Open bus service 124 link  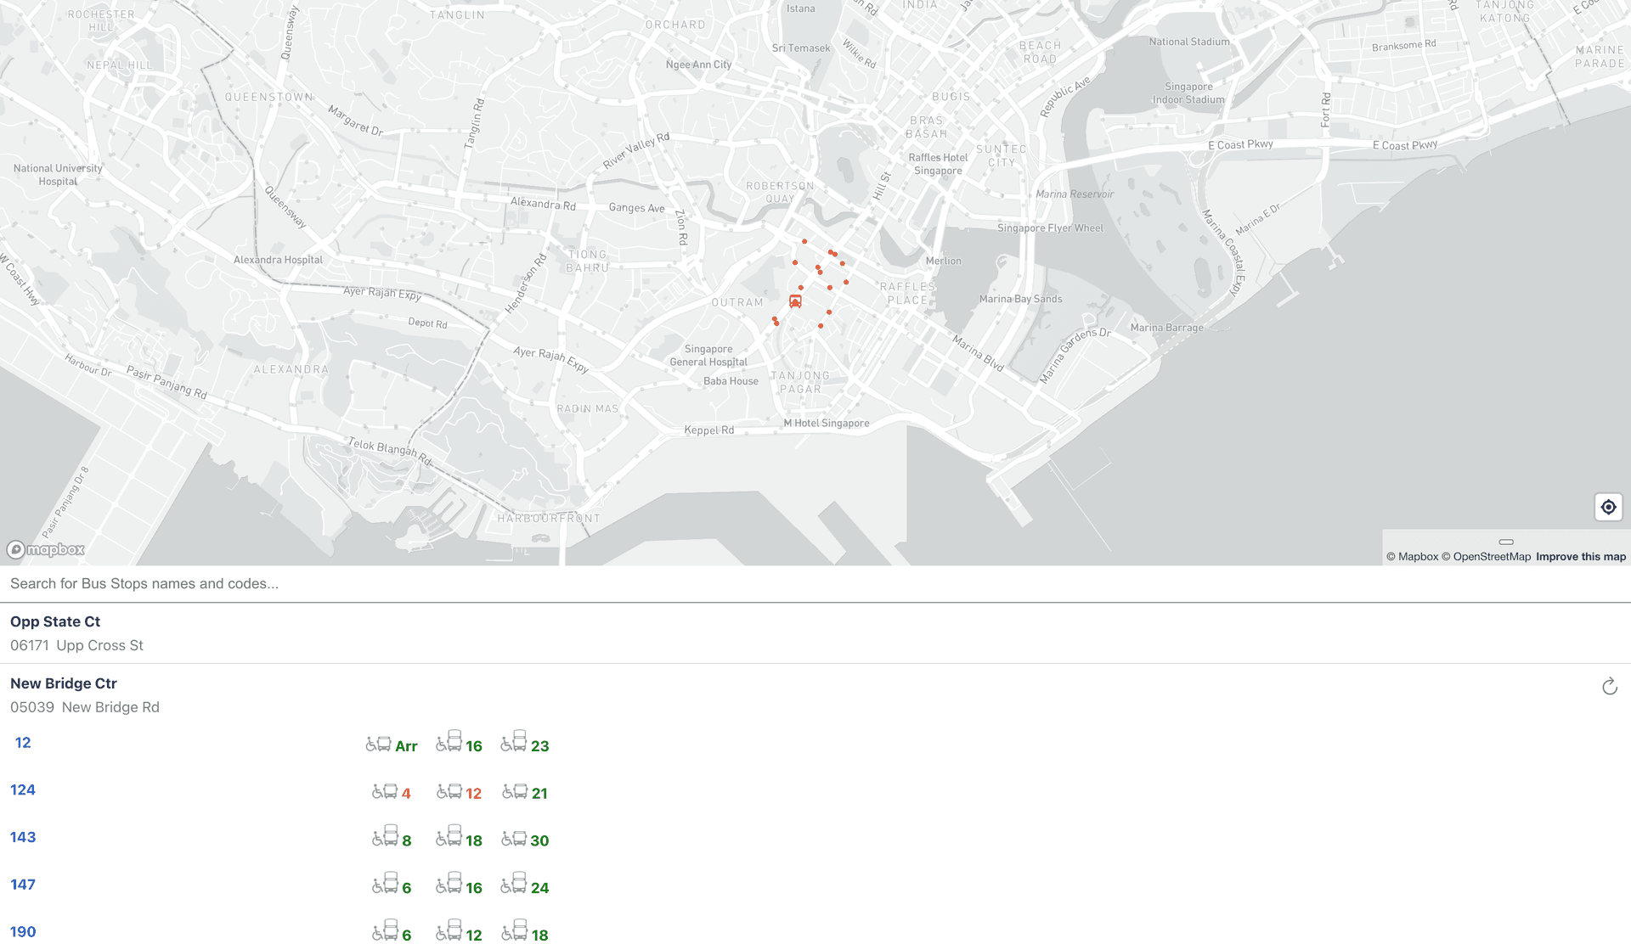[23, 789]
